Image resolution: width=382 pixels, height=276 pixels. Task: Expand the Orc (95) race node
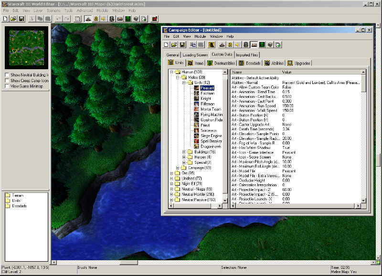click(x=171, y=173)
